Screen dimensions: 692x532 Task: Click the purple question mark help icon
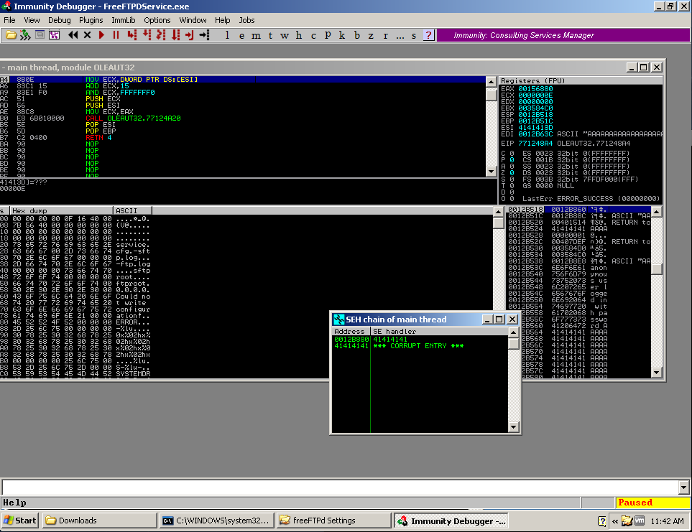[x=428, y=35]
